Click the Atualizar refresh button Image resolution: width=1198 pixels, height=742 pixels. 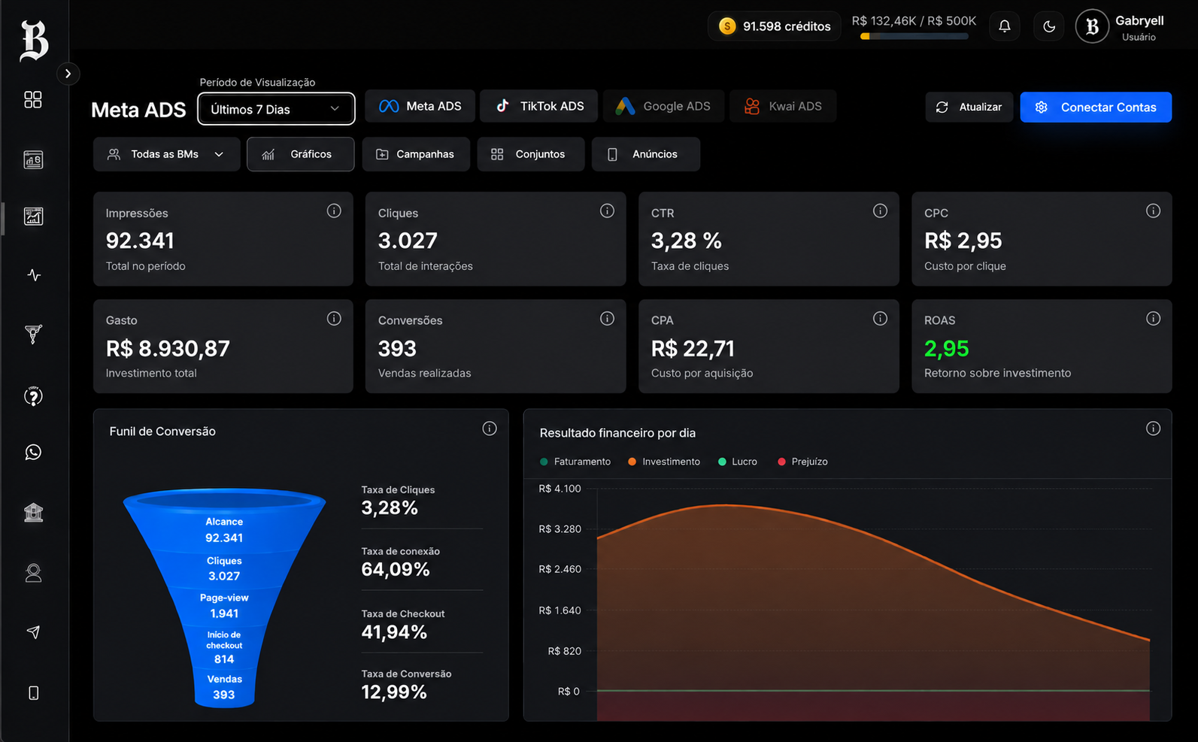(969, 107)
